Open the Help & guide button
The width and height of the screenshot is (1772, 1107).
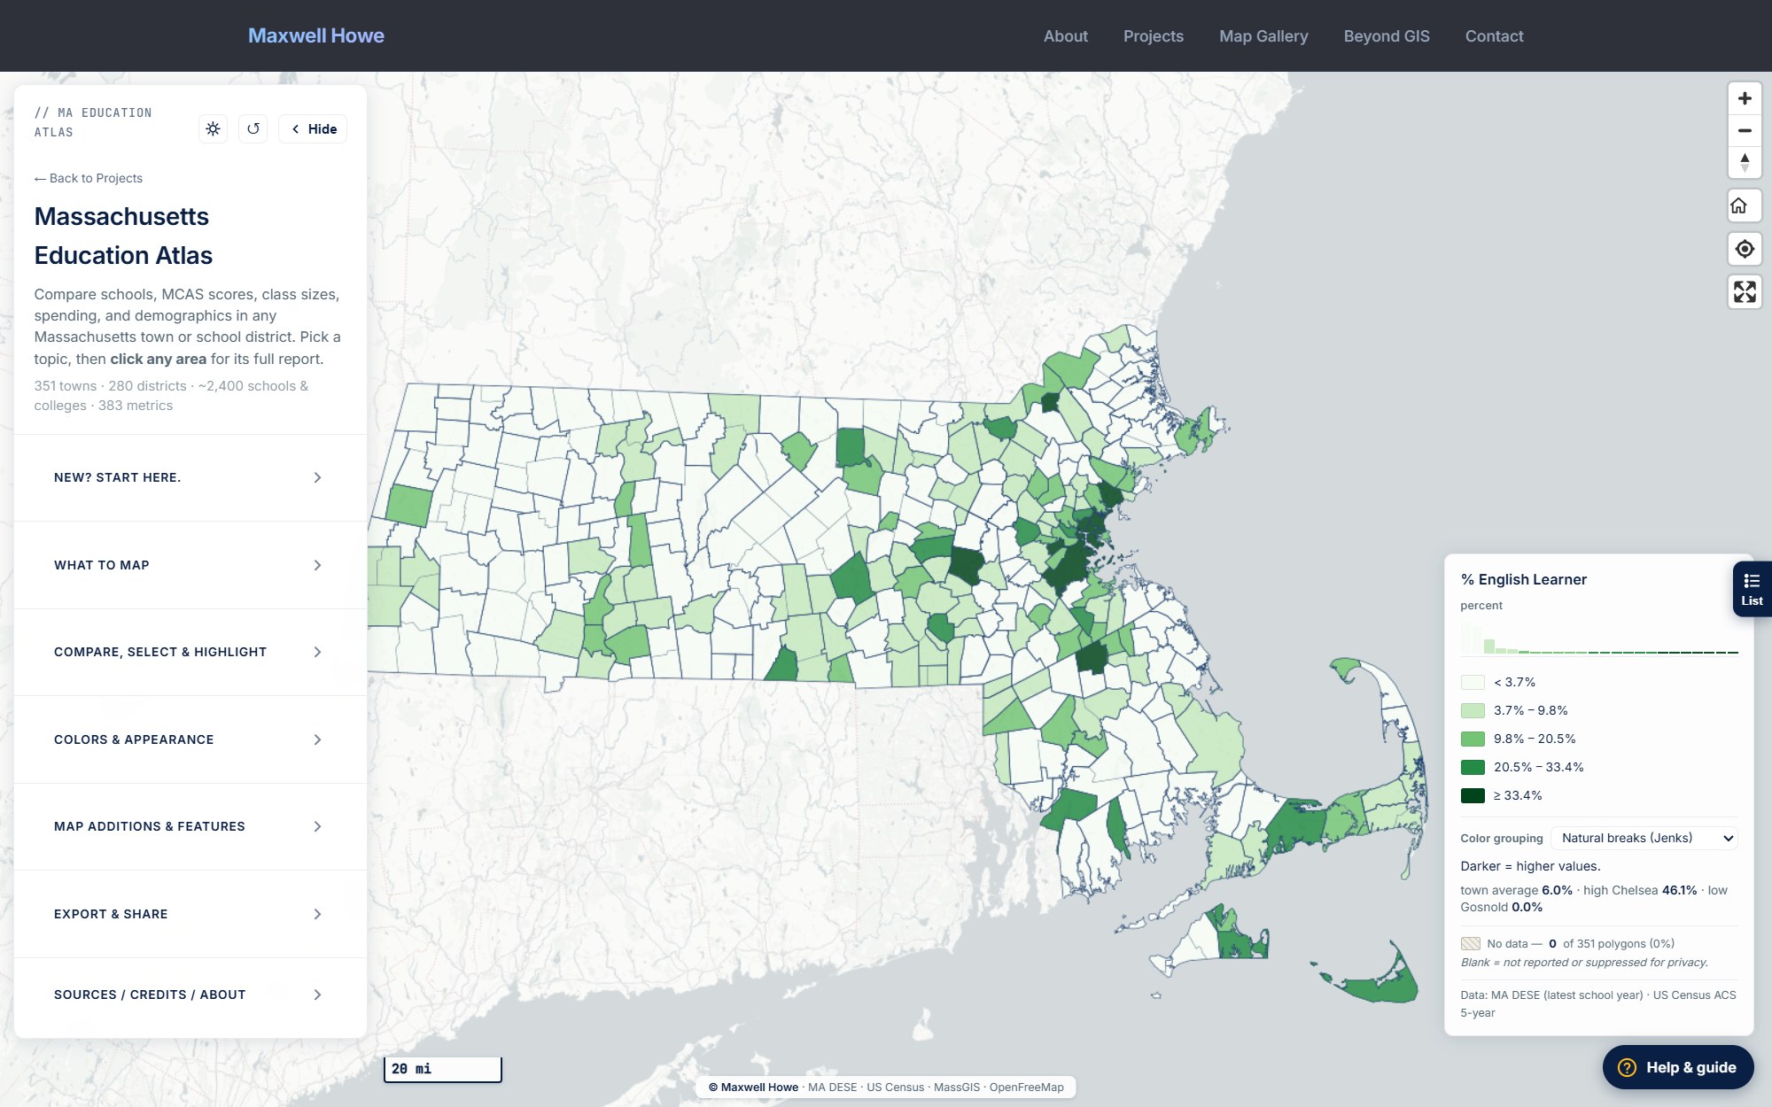1678,1067
